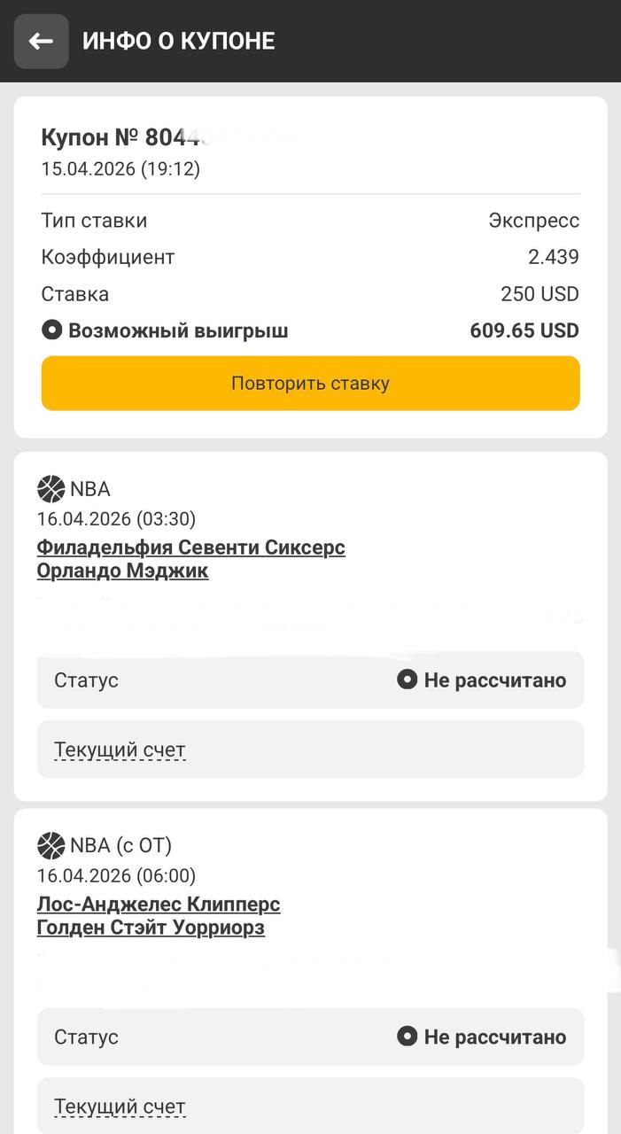Viewport: 621px width, 1134px height.
Task: Open Лос-Анджелес Клипперс team link
Action: click(159, 905)
